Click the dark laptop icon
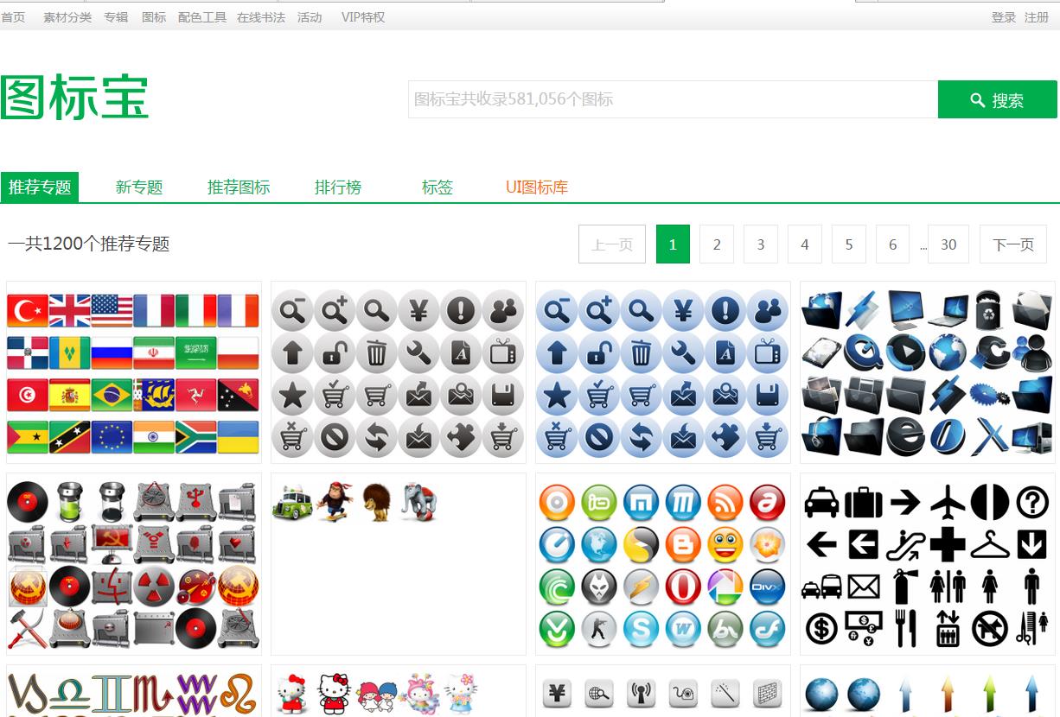1060x717 pixels. tap(948, 311)
